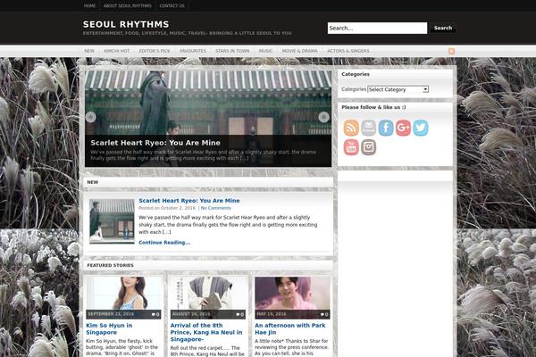Click Continue Reading link
Screen dimensions: 536x357
point(164,243)
